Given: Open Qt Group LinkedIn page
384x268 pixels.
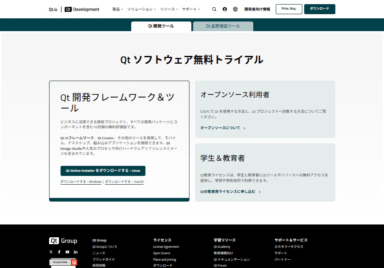Looking at the screenshot, I should 75,252.
